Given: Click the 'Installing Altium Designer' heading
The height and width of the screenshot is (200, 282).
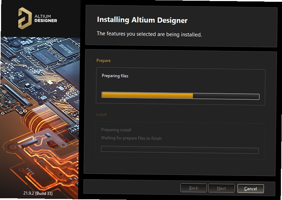Looking at the screenshot, I should (142, 20).
